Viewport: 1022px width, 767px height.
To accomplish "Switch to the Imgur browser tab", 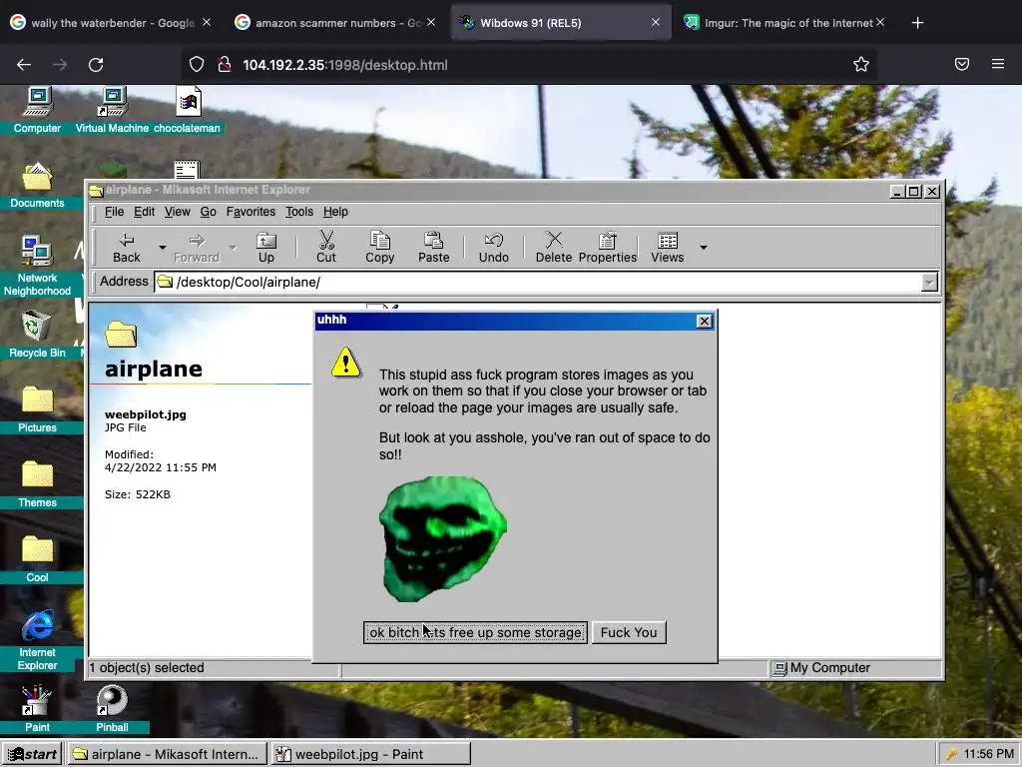I will (x=785, y=23).
